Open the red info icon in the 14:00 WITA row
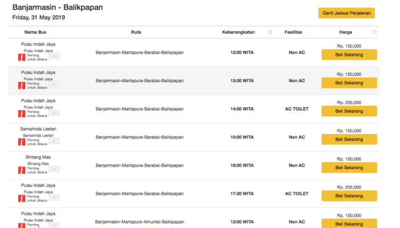The image size is (400, 228). pyautogui.click(x=22, y=114)
